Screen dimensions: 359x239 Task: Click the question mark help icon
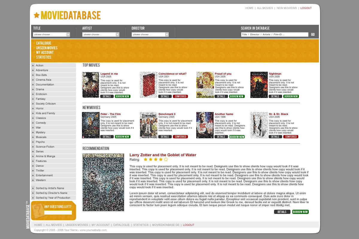(38, 211)
